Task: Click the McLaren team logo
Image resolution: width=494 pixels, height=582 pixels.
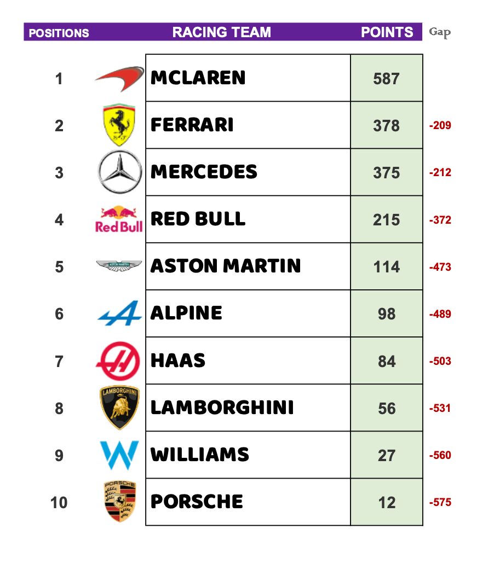Action: tap(119, 79)
